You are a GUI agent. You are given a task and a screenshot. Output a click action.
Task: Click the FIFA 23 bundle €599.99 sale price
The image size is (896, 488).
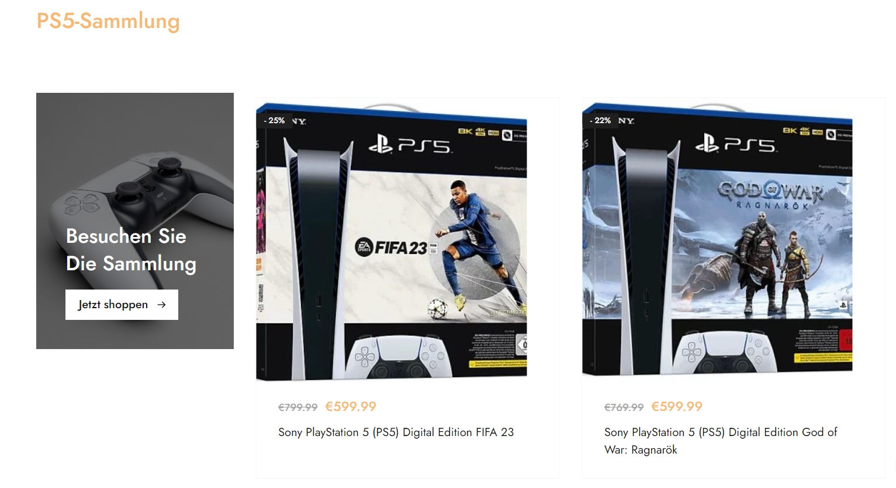click(351, 406)
